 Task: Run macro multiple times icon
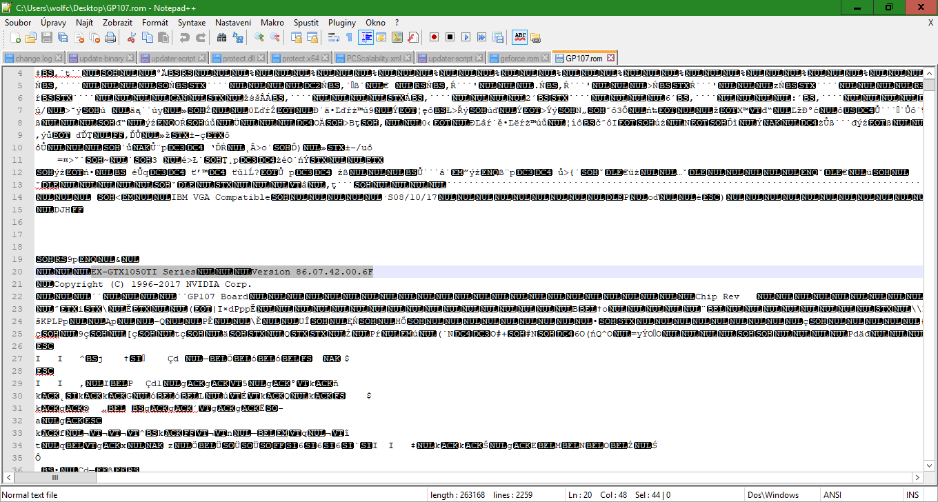tap(482, 37)
